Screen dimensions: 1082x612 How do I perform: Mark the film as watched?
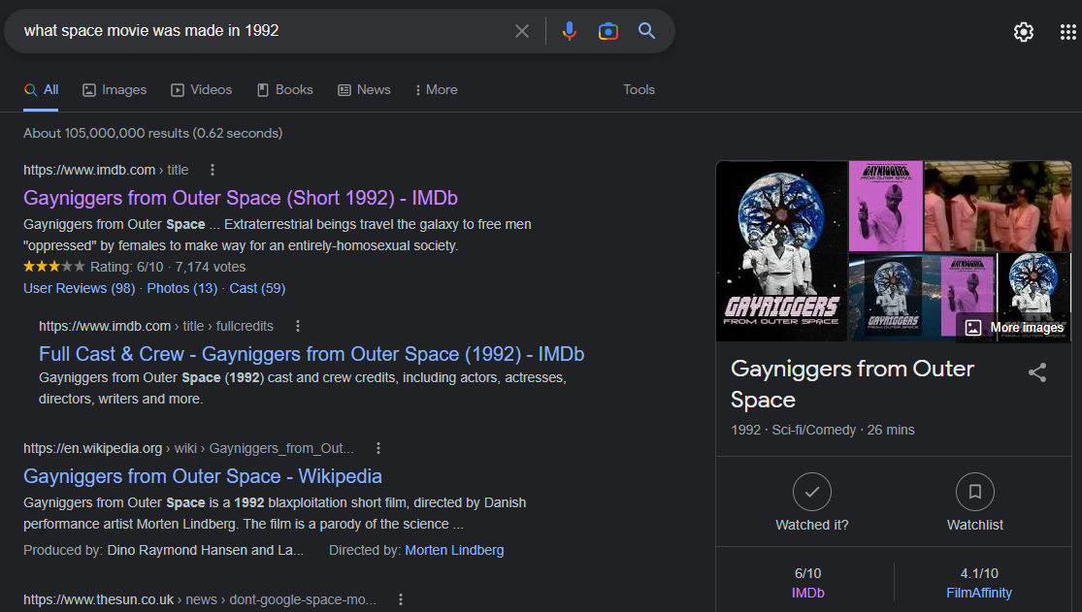[811, 502]
